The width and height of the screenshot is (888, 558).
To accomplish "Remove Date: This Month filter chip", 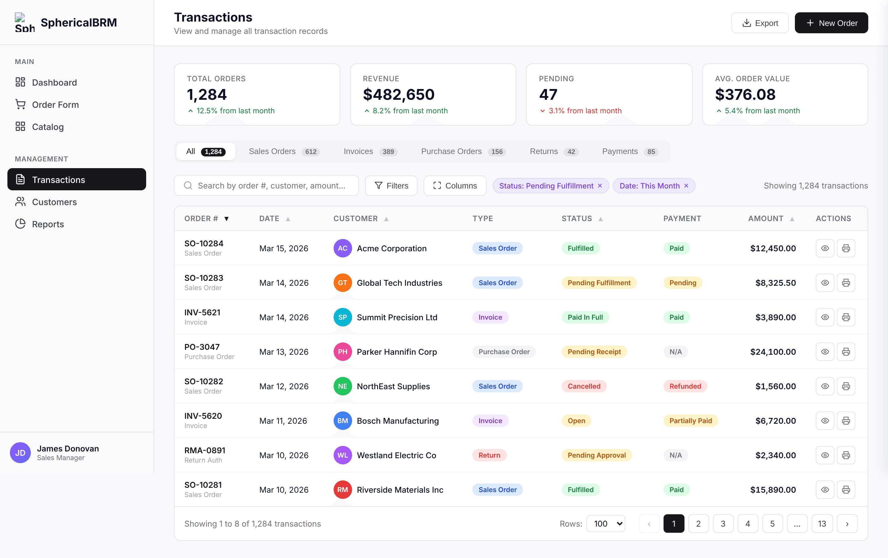I will [686, 186].
